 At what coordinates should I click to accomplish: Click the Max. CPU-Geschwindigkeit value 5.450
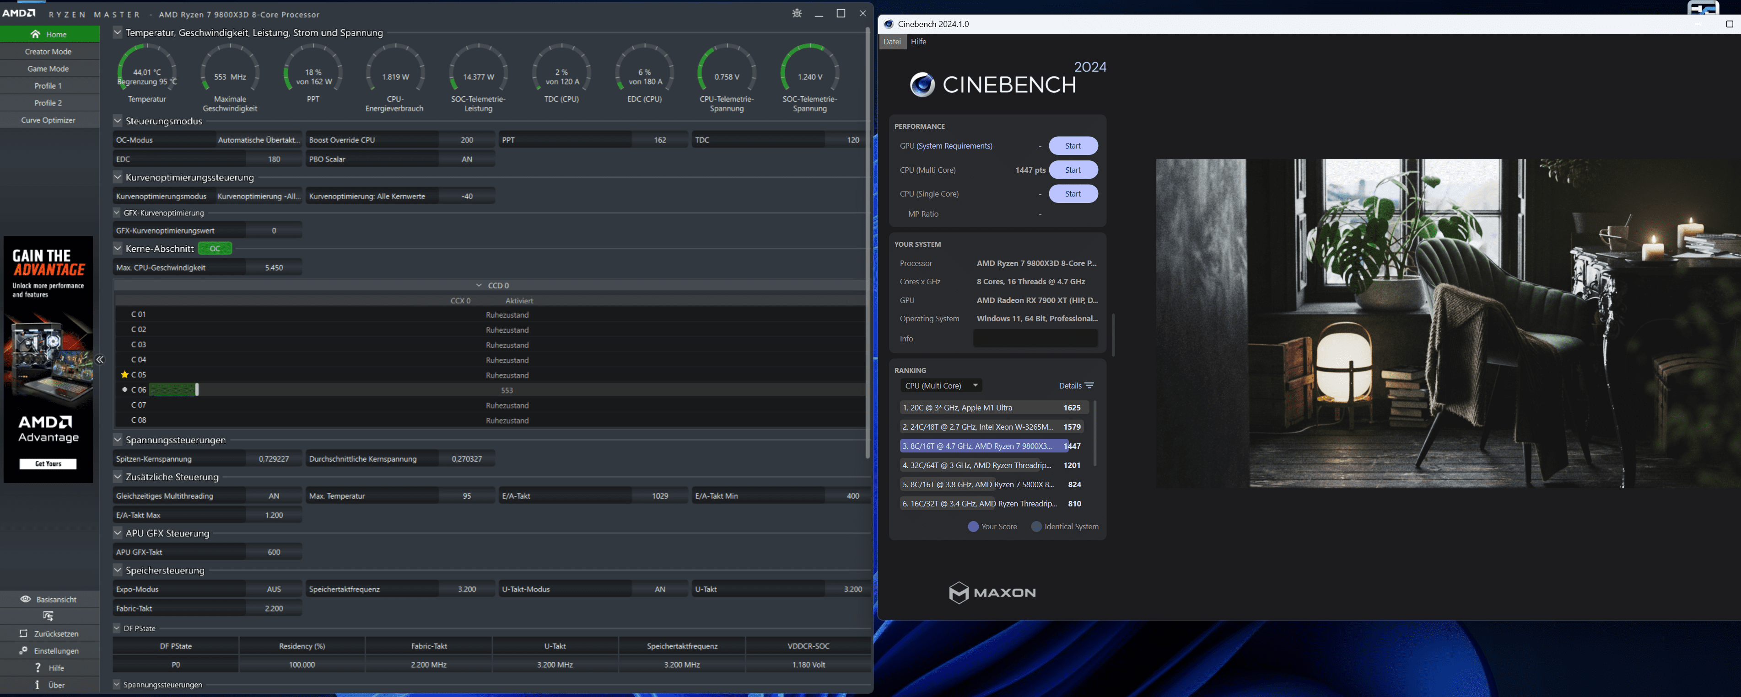tap(274, 267)
